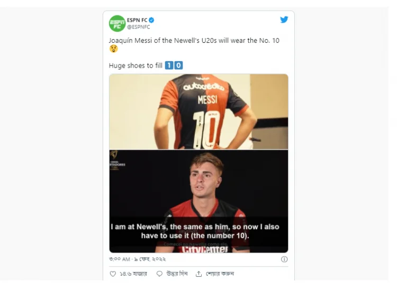Image resolution: width=397 pixels, height=283 pixels.
Task: Open the @ESPNFC handle link
Action: 138,27
